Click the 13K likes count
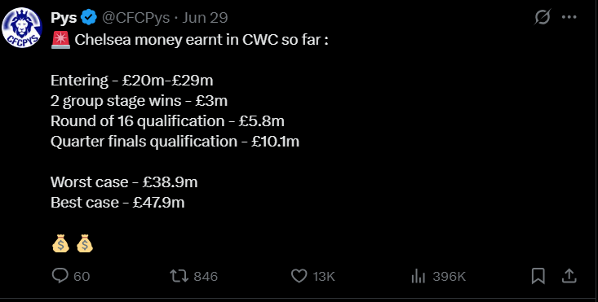Image resolution: width=598 pixels, height=302 pixels. coord(324,277)
